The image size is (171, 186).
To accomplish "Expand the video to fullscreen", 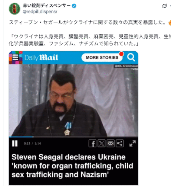I will pos(132,144).
